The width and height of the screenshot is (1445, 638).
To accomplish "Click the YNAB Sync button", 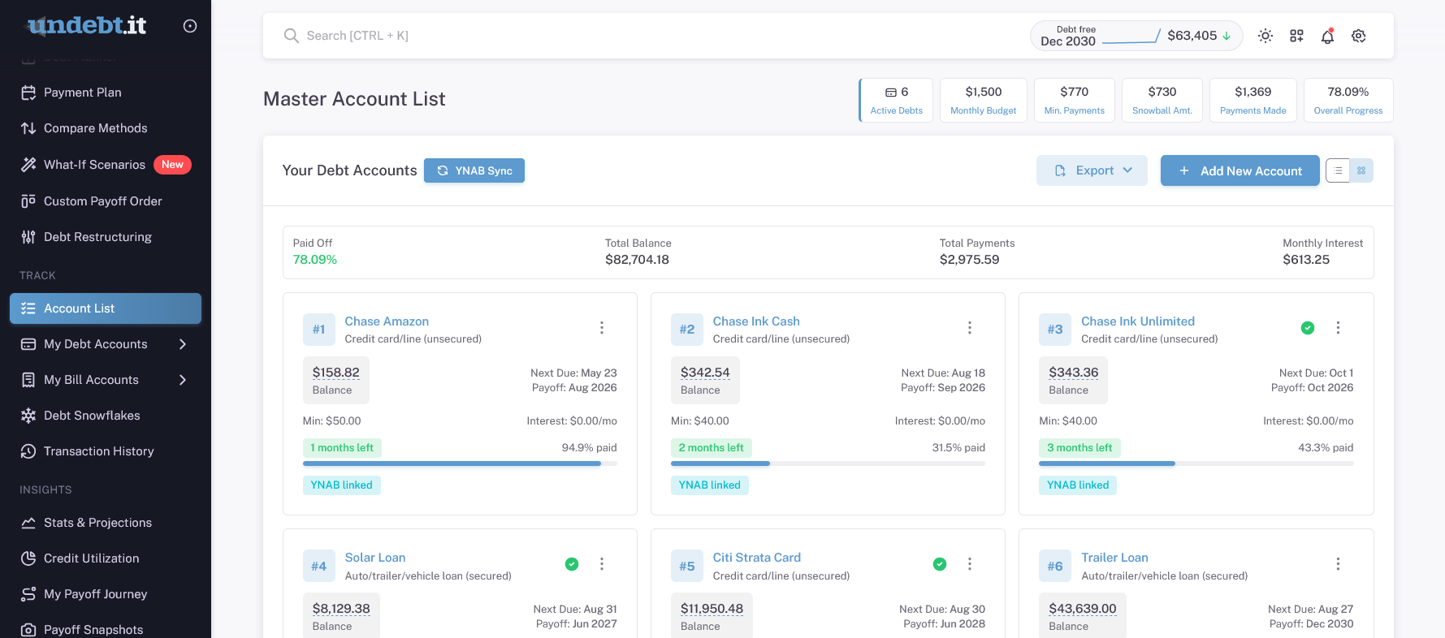I will [474, 170].
